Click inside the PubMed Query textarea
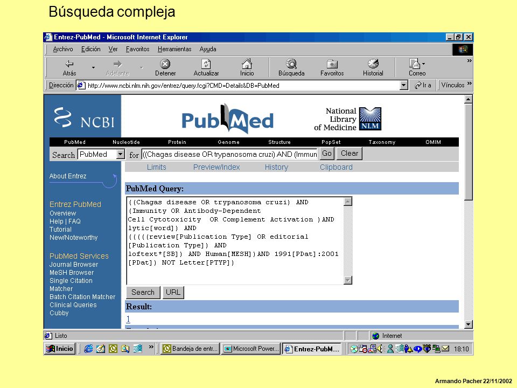The image size is (517, 388). point(235,240)
